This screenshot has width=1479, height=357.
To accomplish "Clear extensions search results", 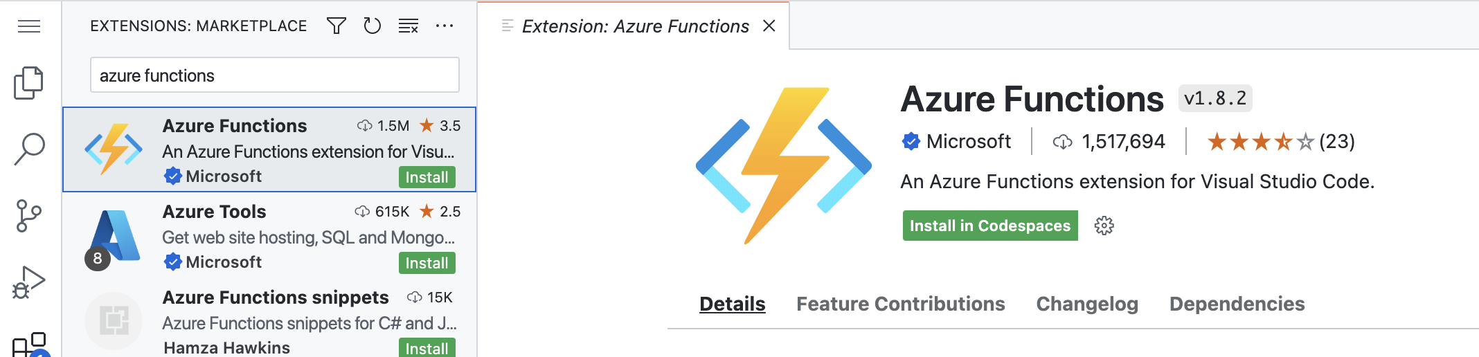I will (x=409, y=26).
